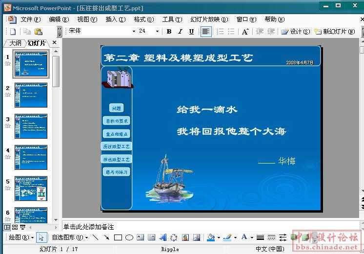Insert WordArt from drawing toolbar

tap(162, 237)
